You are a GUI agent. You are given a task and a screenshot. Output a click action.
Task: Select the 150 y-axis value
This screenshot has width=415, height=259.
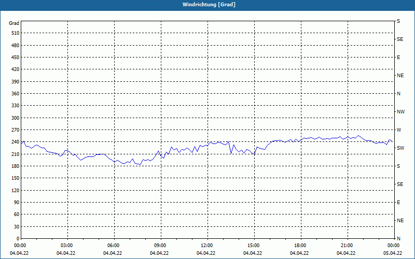pos(16,178)
